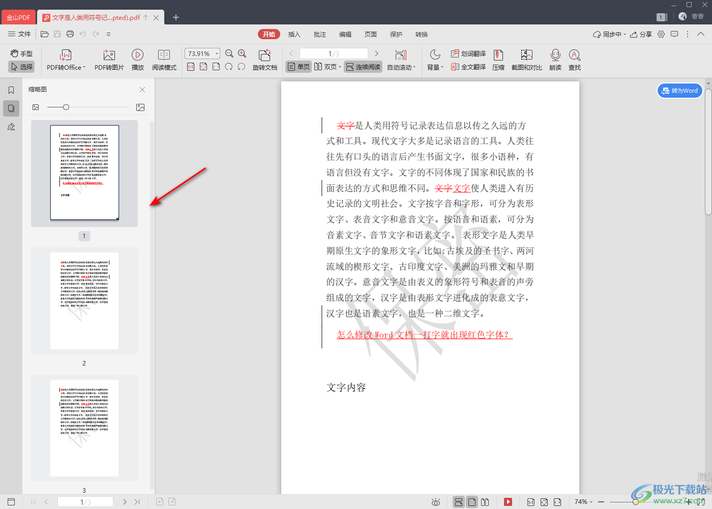Switch to the 开始 ribbon tab
The height and width of the screenshot is (509, 712).
point(269,34)
